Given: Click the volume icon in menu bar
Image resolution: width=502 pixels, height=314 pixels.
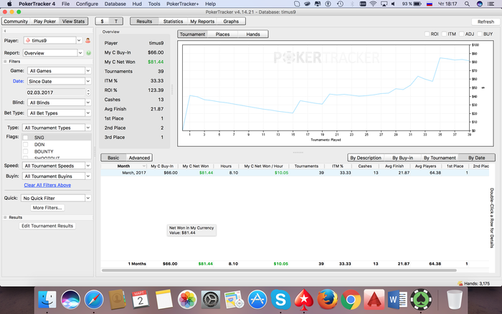Looking at the screenshot, I should (393, 4).
